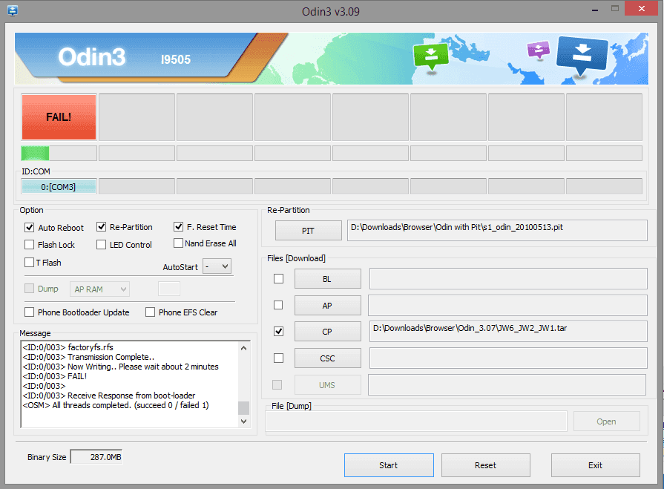
Task: Click the message log scrollbar thumb
Action: (x=243, y=407)
